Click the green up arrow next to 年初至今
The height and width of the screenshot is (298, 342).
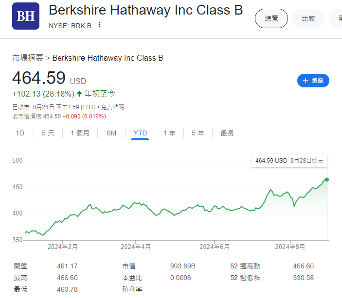[x=79, y=94]
